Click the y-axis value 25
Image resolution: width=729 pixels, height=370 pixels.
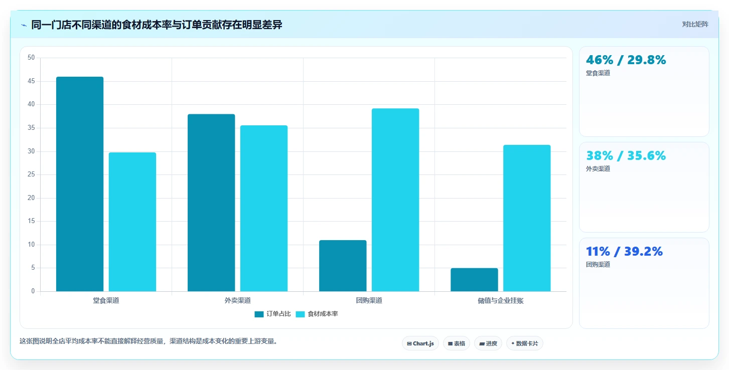click(31, 174)
